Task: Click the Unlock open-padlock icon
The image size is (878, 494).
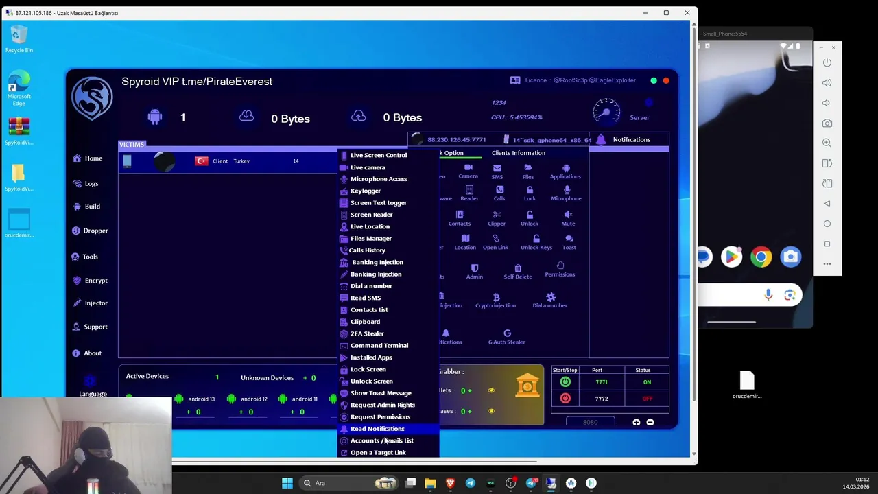Action: 530,218
